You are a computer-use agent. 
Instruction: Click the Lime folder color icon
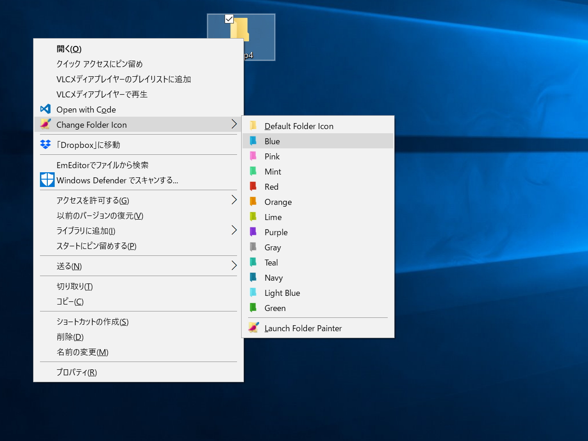coord(253,216)
